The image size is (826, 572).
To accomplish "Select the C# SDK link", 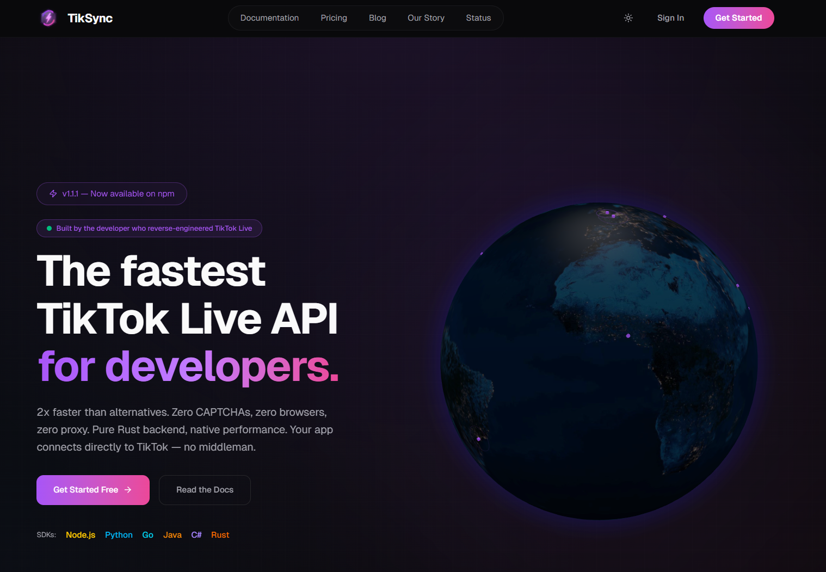I will click(196, 535).
